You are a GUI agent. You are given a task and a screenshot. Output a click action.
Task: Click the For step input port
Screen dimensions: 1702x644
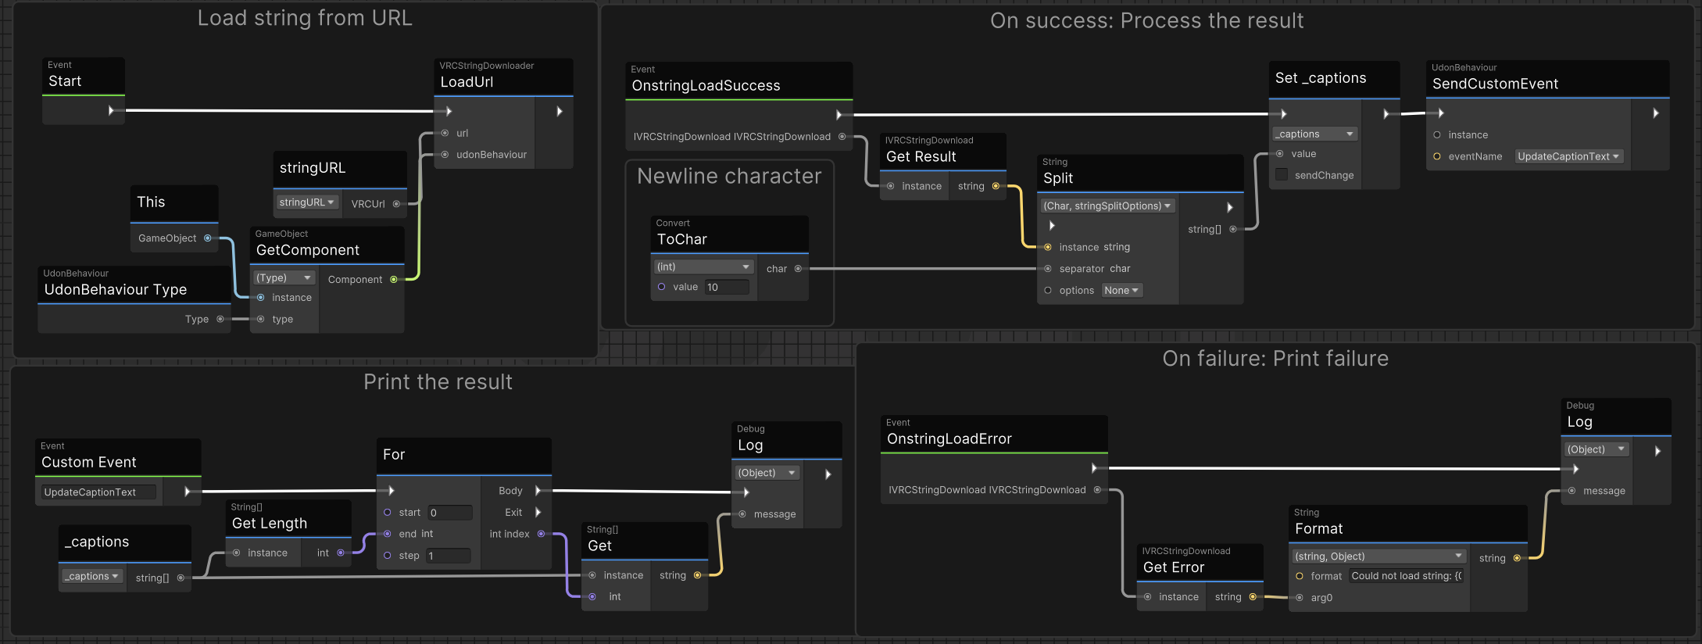[x=388, y=556]
